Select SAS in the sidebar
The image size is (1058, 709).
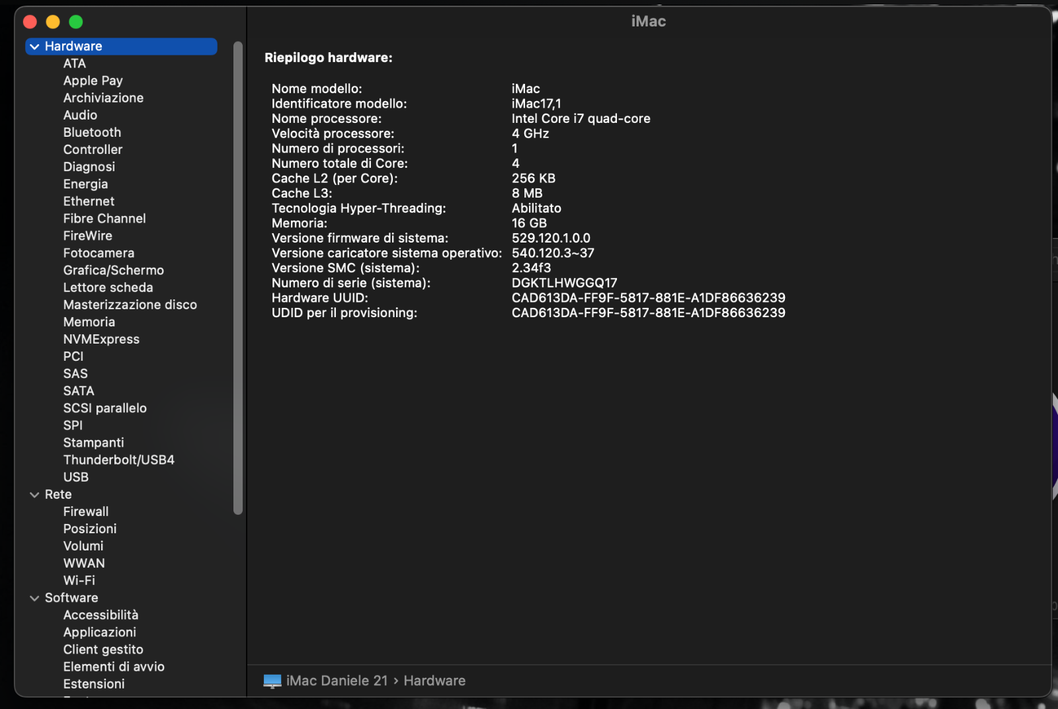(x=75, y=373)
